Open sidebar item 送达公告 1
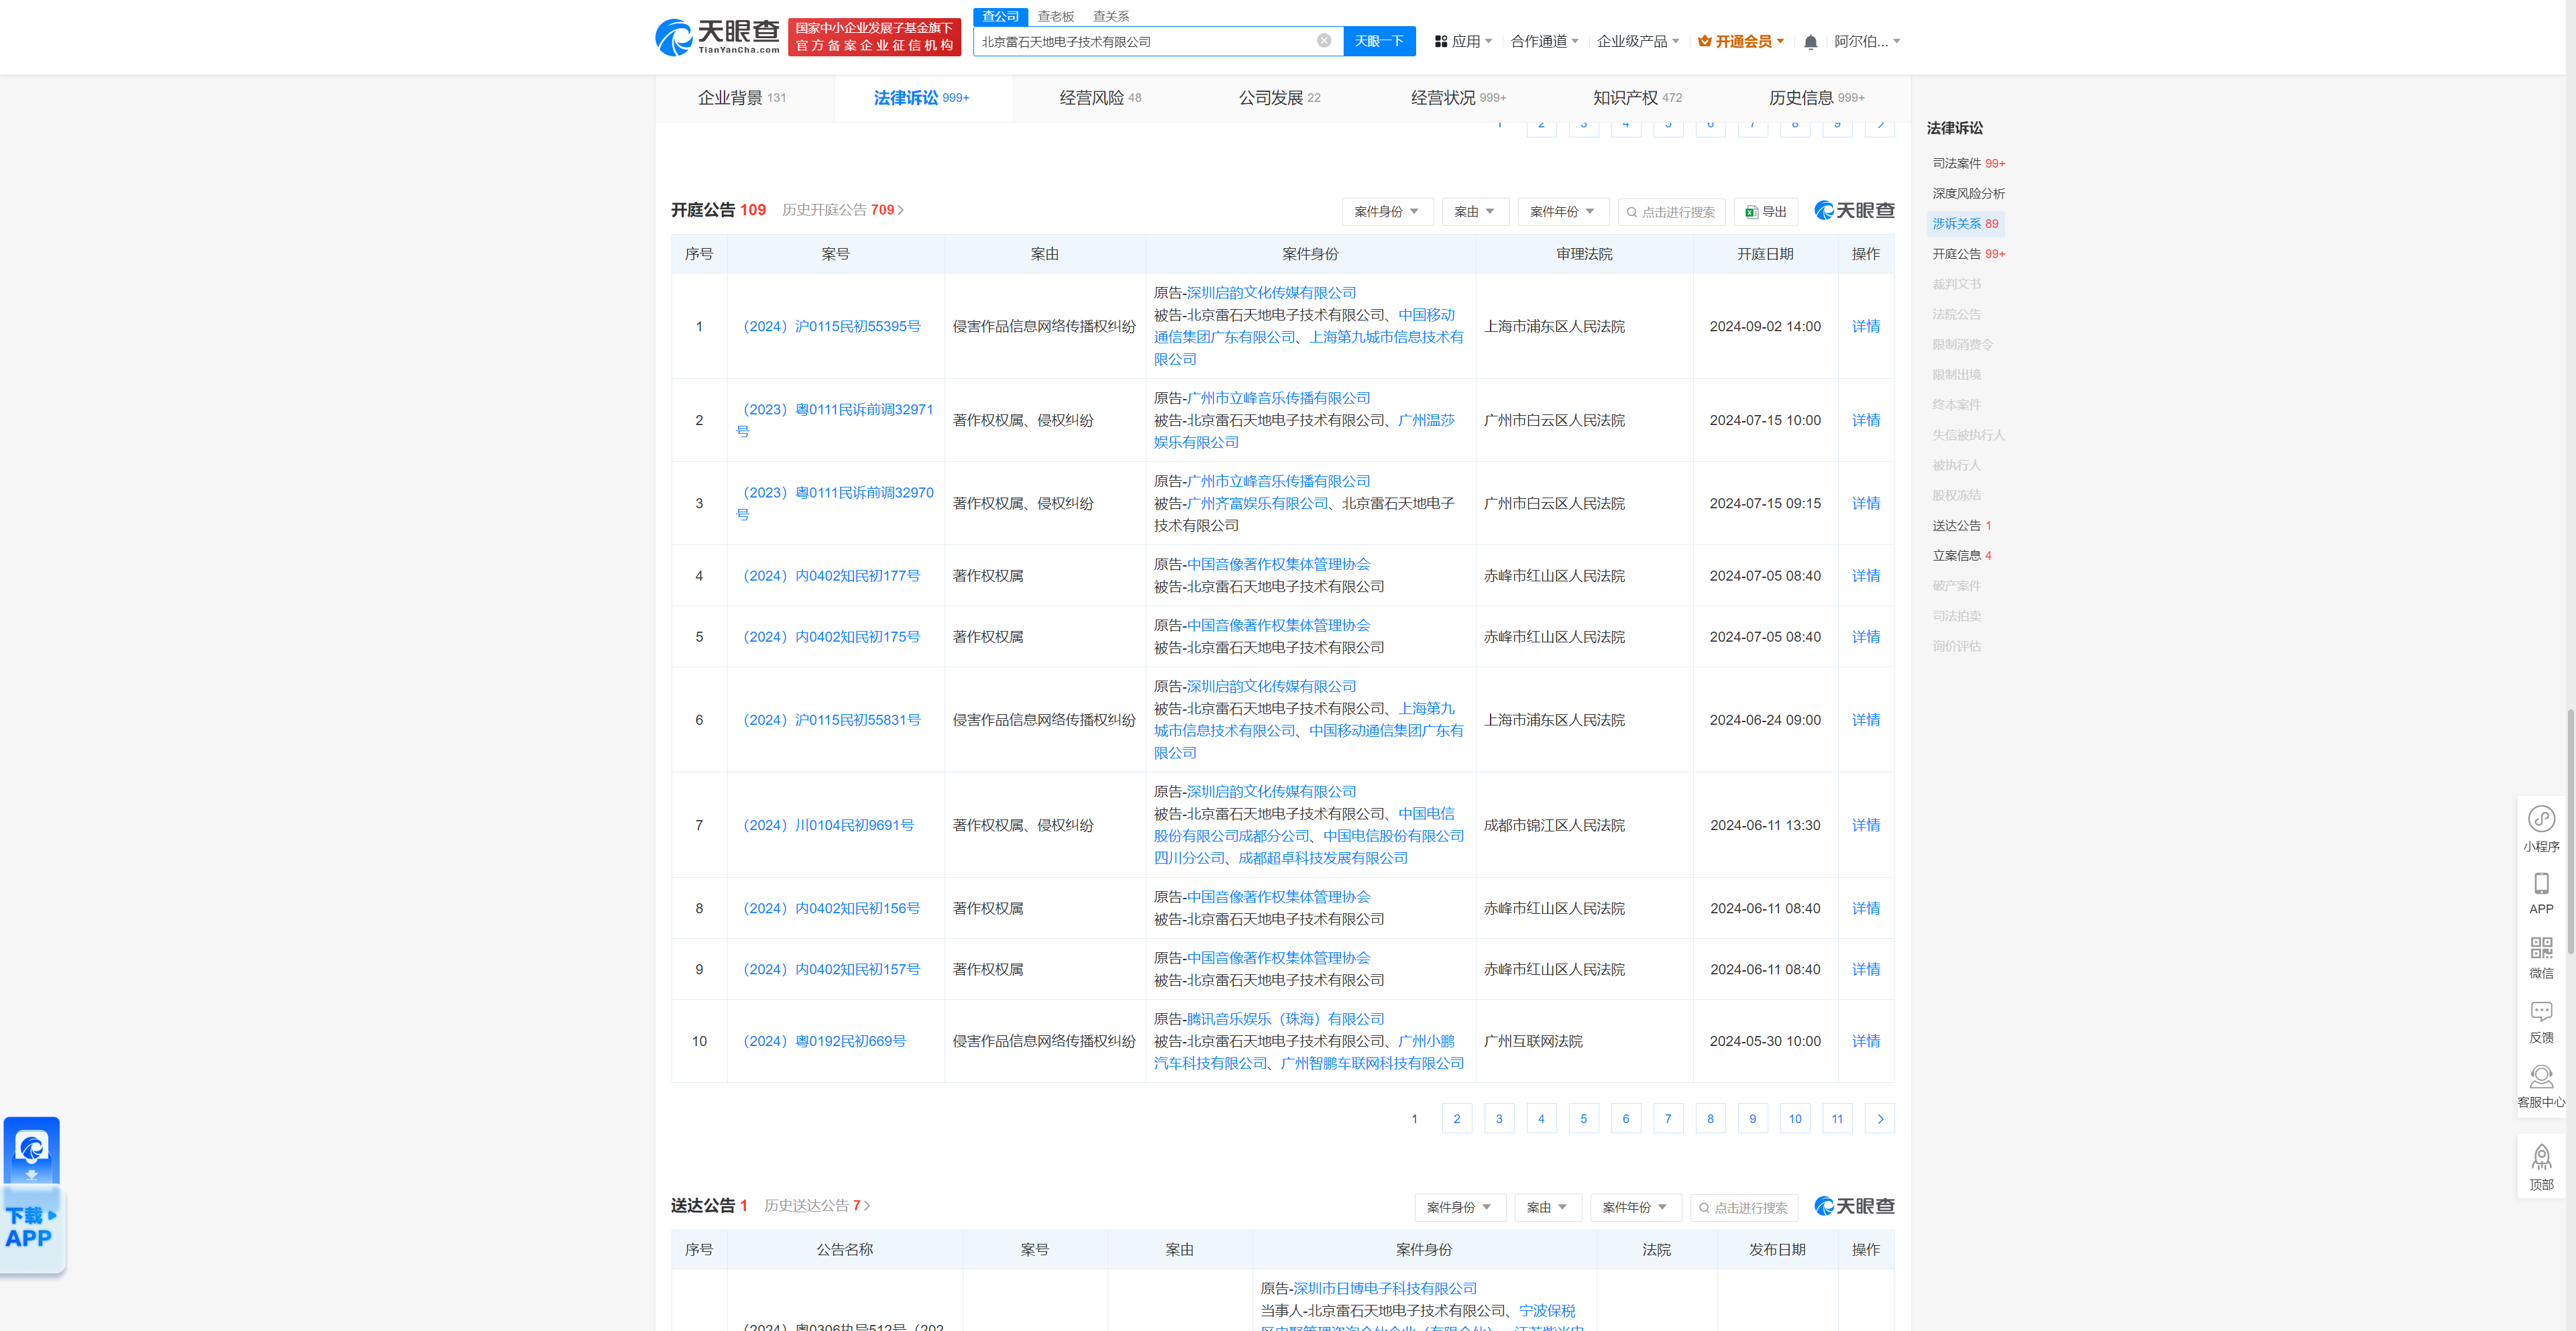This screenshot has width=2576, height=1331. pos(1961,526)
